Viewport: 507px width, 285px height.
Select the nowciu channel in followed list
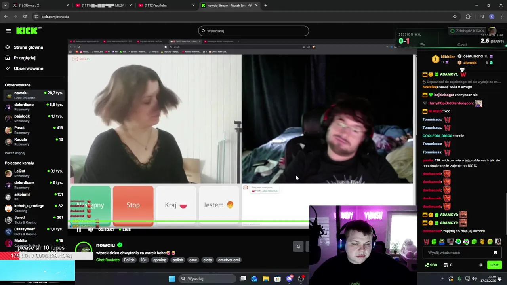(34, 95)
